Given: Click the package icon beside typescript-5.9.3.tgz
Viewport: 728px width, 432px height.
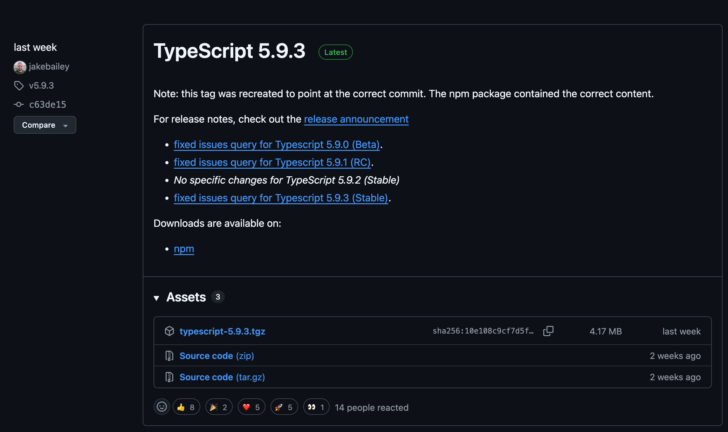Looking at the screenshot, I should click(169, 331).
